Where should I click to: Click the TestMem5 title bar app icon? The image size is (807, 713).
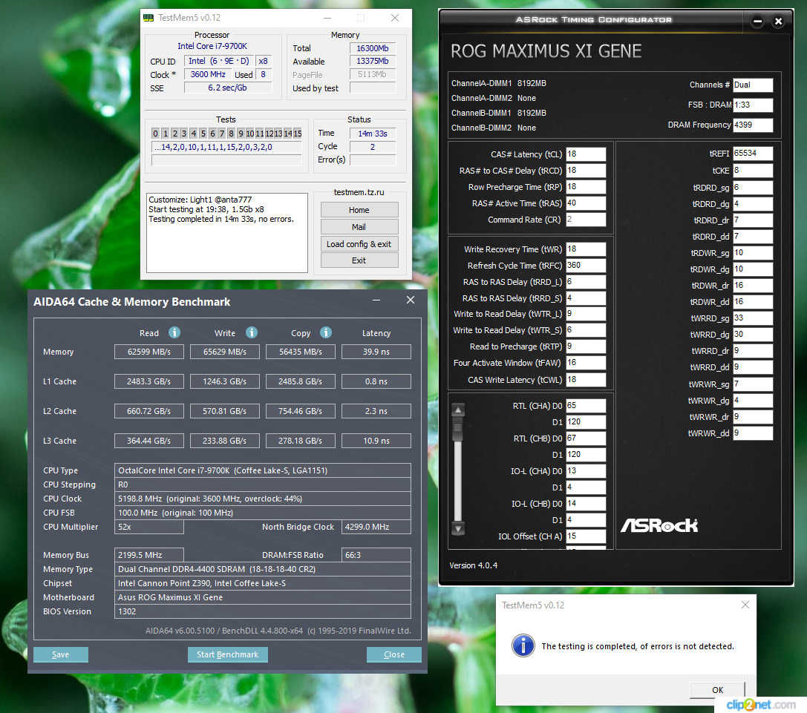pos(148,18)
